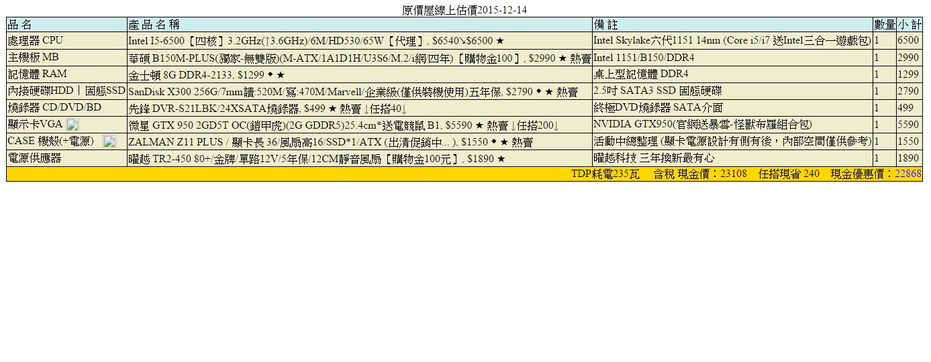
Task: Click the TDP耗電235瓦 text
Action: click(605, 174)
